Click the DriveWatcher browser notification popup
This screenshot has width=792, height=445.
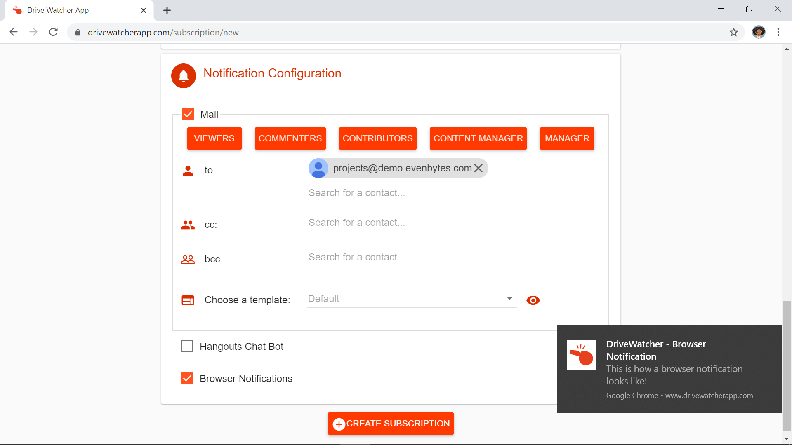coord(669,369)
